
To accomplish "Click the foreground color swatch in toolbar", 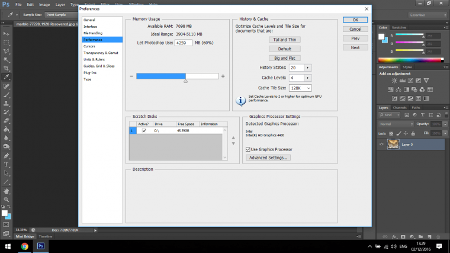I will tap(5, 213).
